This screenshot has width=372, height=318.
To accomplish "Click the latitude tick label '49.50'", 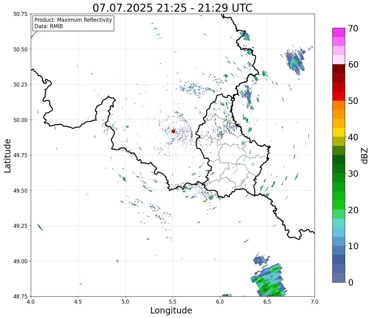I will tap(20, 190).
